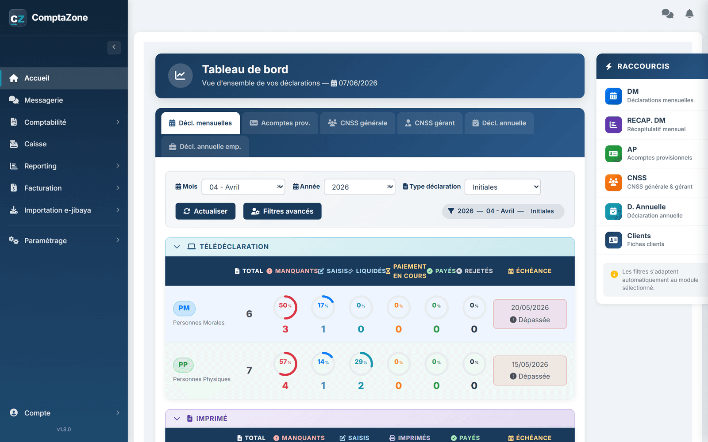This screenshot has height=442, width=708.
Task: Click the 2026 — 04 - Avril — Initiales filter chip
Action: [503, 211]
